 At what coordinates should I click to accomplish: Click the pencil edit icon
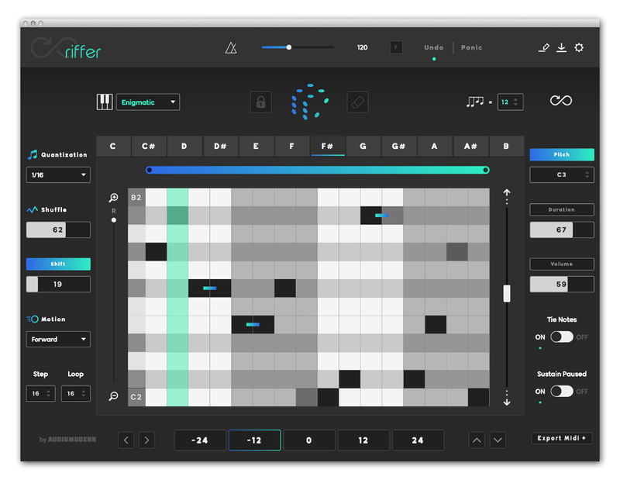(544, 48)
